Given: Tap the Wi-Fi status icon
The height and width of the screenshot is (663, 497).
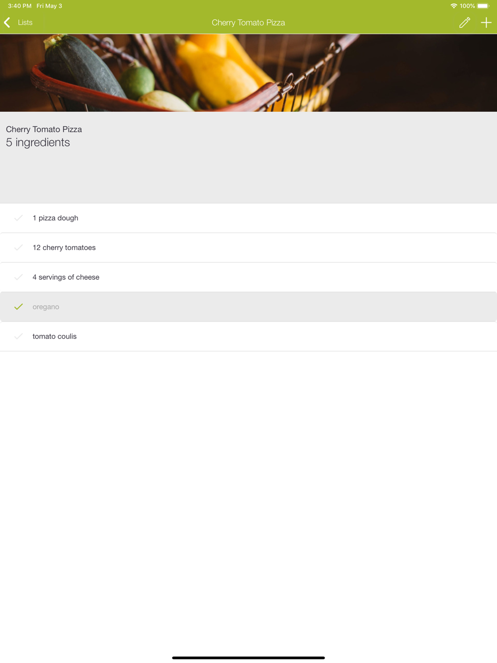Looking at the screenshot, I should coord(454,6).
